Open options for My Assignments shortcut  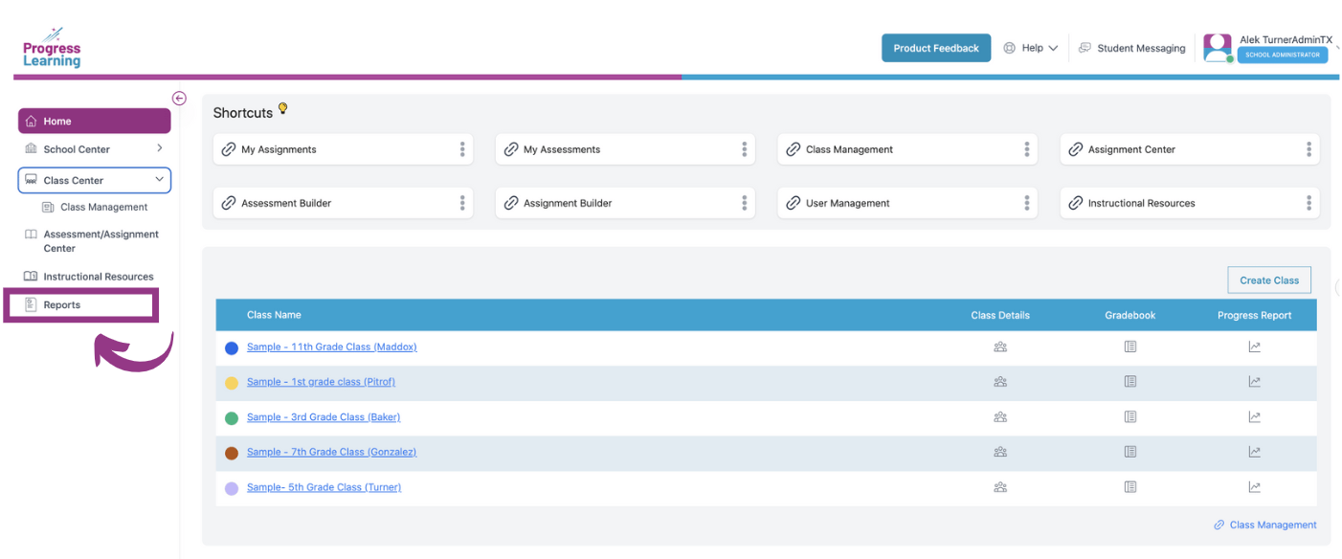click(462, 149)
